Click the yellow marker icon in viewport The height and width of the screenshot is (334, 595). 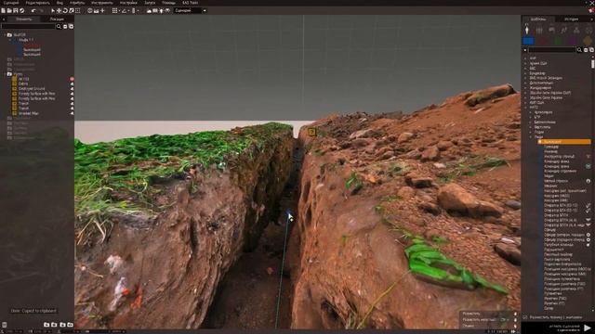point(312,132)
